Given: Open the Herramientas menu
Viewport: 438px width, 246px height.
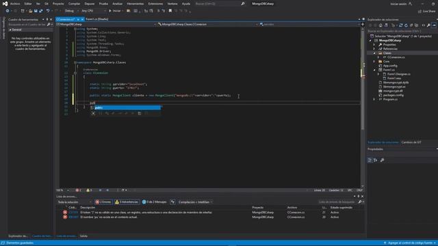Looking at the screenshot, I should 136,3.
